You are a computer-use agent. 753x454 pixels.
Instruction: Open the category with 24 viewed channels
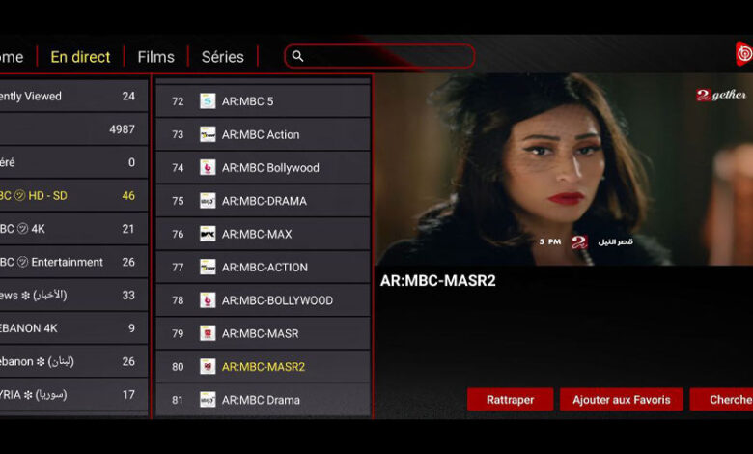(x=72, y=97)
